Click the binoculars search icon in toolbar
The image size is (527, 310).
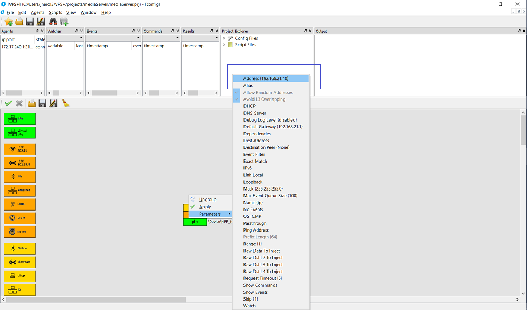pos(53,22)
